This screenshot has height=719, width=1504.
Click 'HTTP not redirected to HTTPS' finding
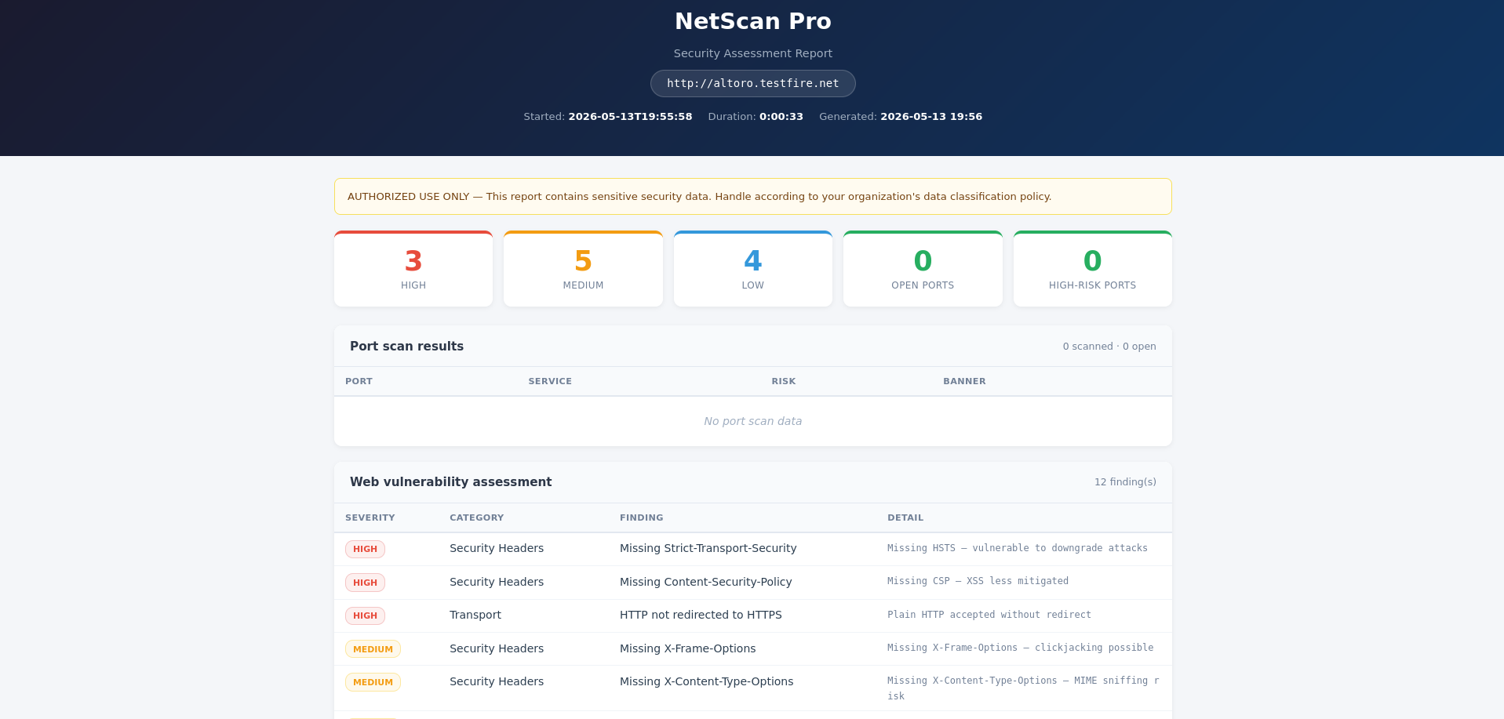701,615
